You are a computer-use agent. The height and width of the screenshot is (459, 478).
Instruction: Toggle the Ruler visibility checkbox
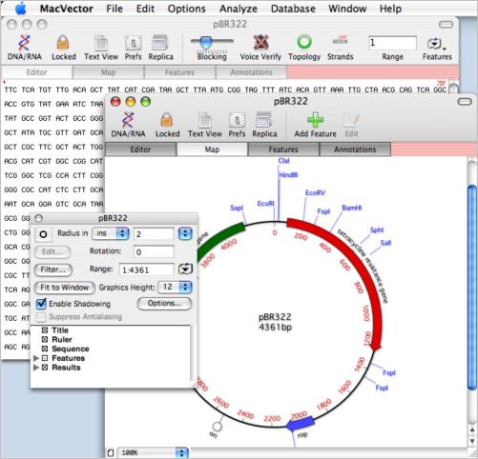pyautogui.click(x=45, y=339)
